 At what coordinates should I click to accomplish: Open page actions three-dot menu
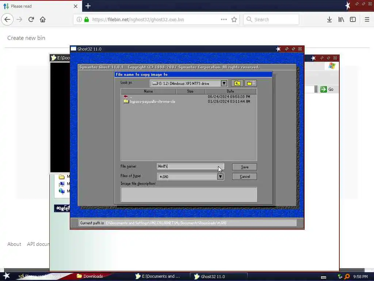[x=224, y=19]
